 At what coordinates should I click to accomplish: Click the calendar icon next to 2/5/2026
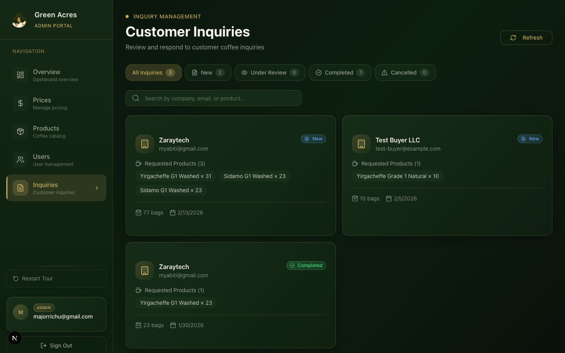[389, 198]
